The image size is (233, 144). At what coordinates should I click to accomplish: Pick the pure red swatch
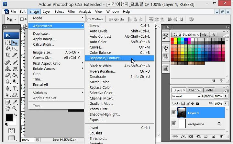click(x=172, y=39)
